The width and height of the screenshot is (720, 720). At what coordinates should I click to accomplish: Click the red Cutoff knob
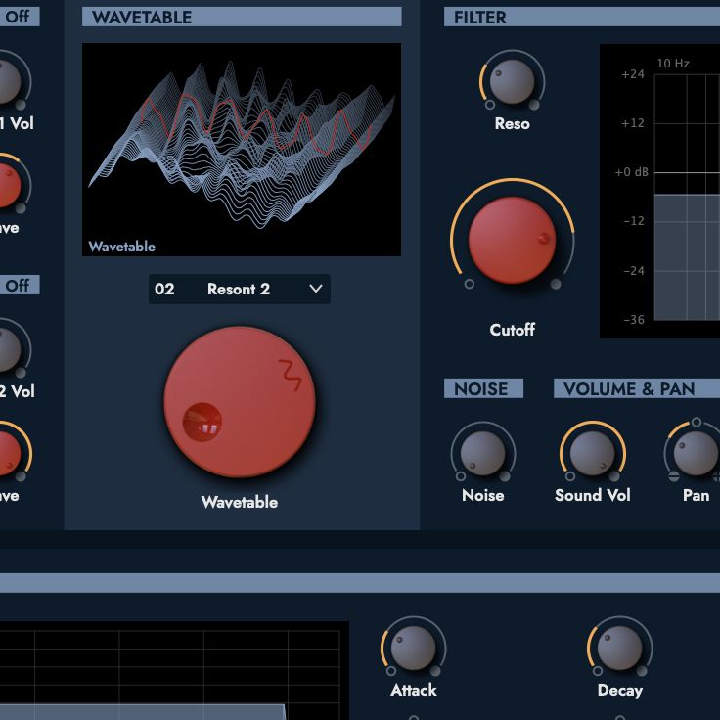[512, 240]
